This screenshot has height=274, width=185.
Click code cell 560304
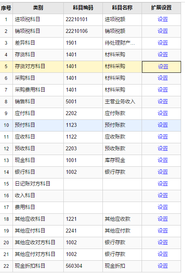tap(83, 266)
